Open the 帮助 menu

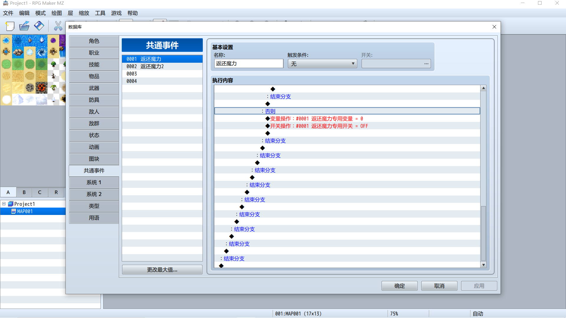[133, 13]
